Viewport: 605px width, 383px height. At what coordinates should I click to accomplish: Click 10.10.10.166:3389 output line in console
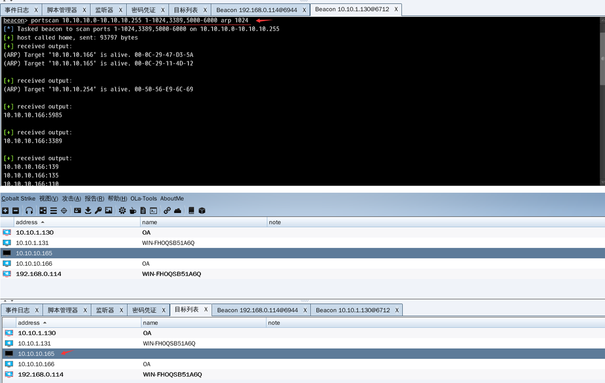(x=33, y=141)
